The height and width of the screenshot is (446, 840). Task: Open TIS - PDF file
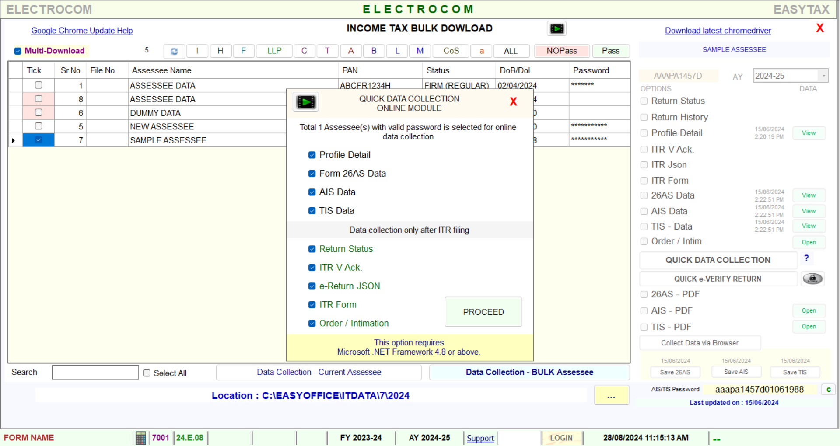809,326
